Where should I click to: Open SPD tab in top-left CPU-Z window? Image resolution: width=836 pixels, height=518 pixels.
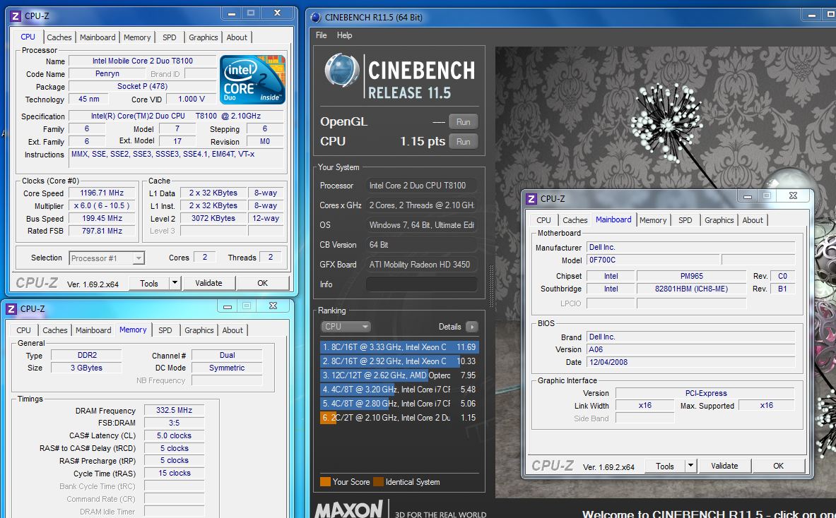[x=170, y=37]
